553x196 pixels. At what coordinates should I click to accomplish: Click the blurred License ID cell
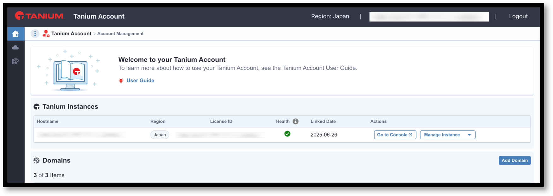point(220,135)
